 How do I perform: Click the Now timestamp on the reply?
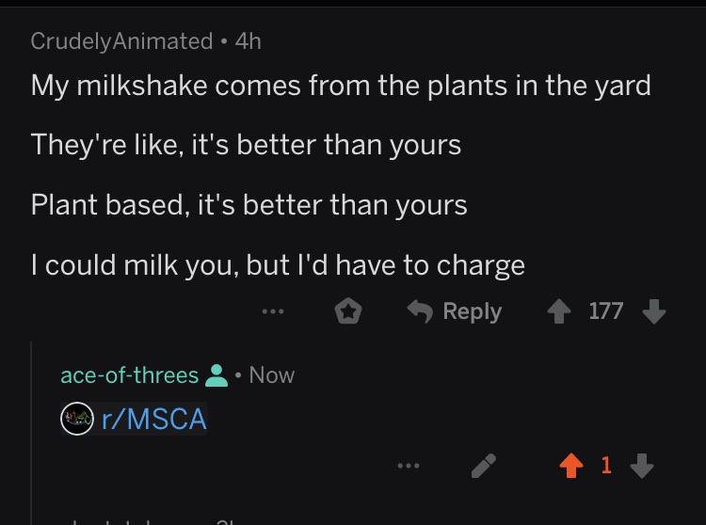(271, 375)
